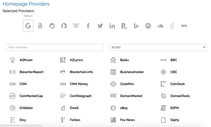The width and height of the screenshot is (211, 127).
Task: Click the Giphy file icon
Action: pos(164,120)
